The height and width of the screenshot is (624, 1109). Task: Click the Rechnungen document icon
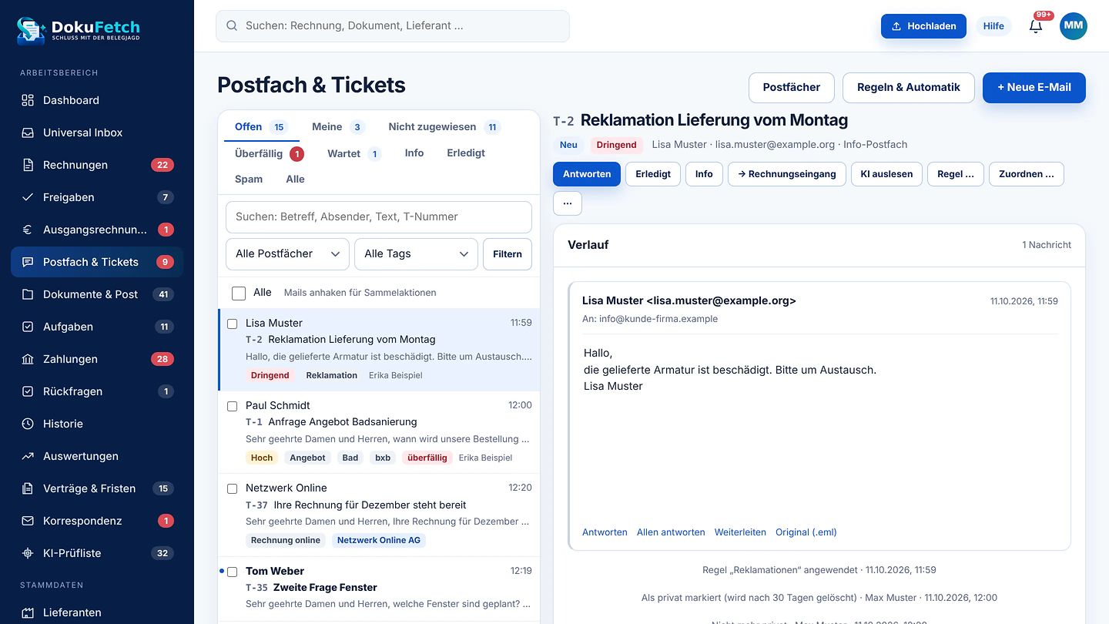(28, 165)
